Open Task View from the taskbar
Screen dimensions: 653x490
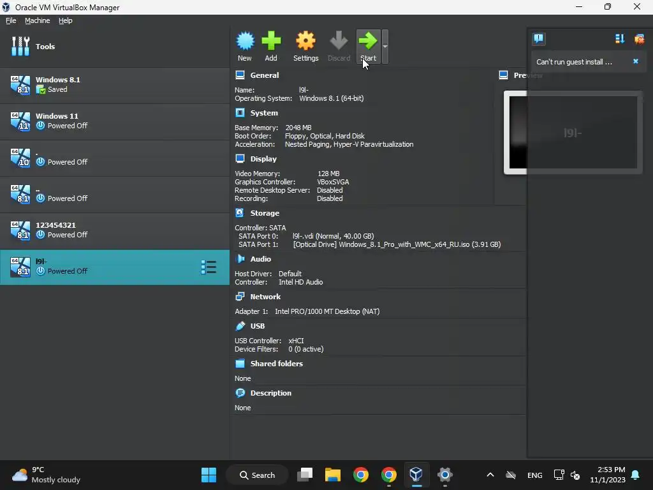(x=305, y=475)
